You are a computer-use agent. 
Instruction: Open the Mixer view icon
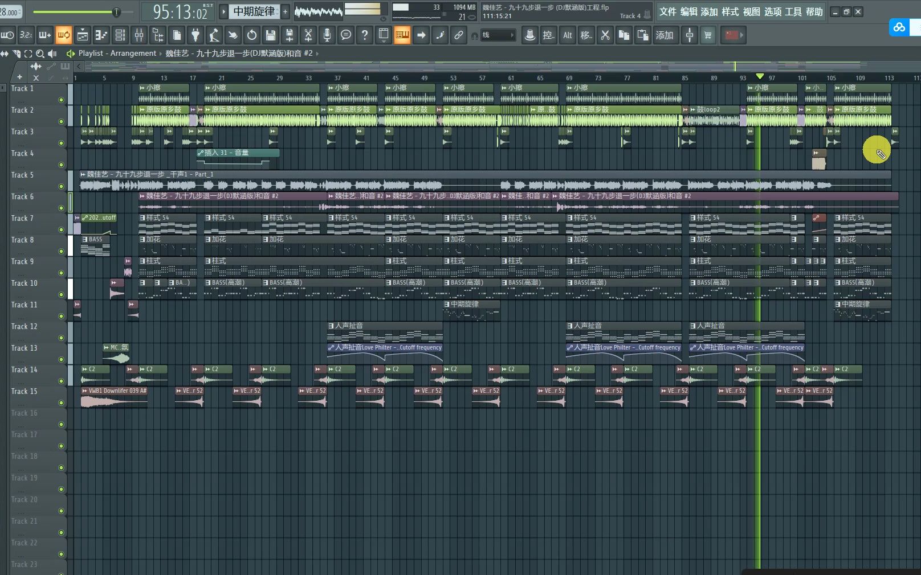(139, 35)
